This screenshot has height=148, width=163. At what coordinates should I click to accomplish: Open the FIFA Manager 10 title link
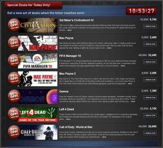pyautogui.click(x=70, y=56)
